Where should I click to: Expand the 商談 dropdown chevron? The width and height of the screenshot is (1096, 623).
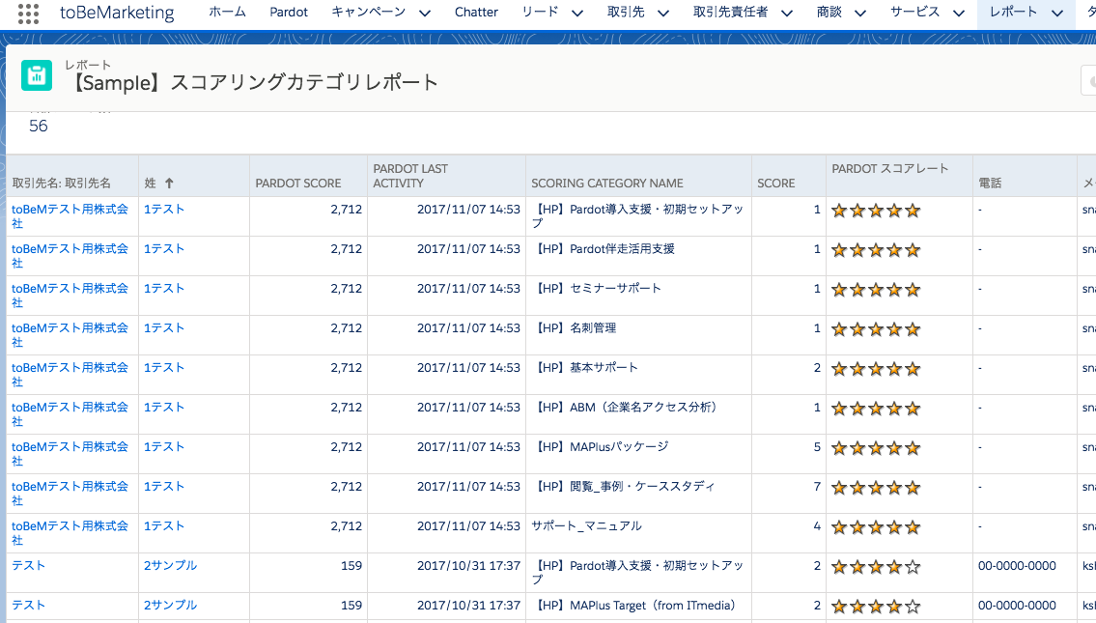pos(860,13)
